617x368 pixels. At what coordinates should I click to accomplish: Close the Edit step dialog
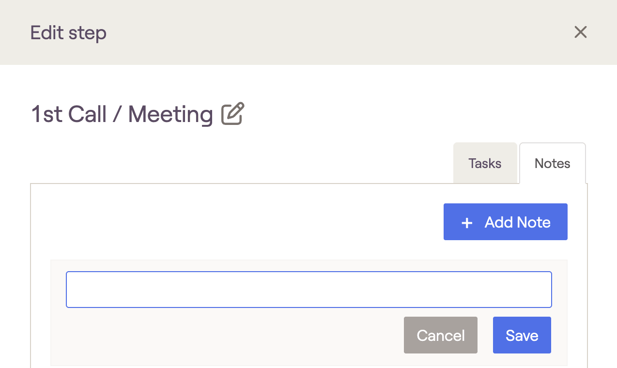pyautogui.click(x=580, y=32)
